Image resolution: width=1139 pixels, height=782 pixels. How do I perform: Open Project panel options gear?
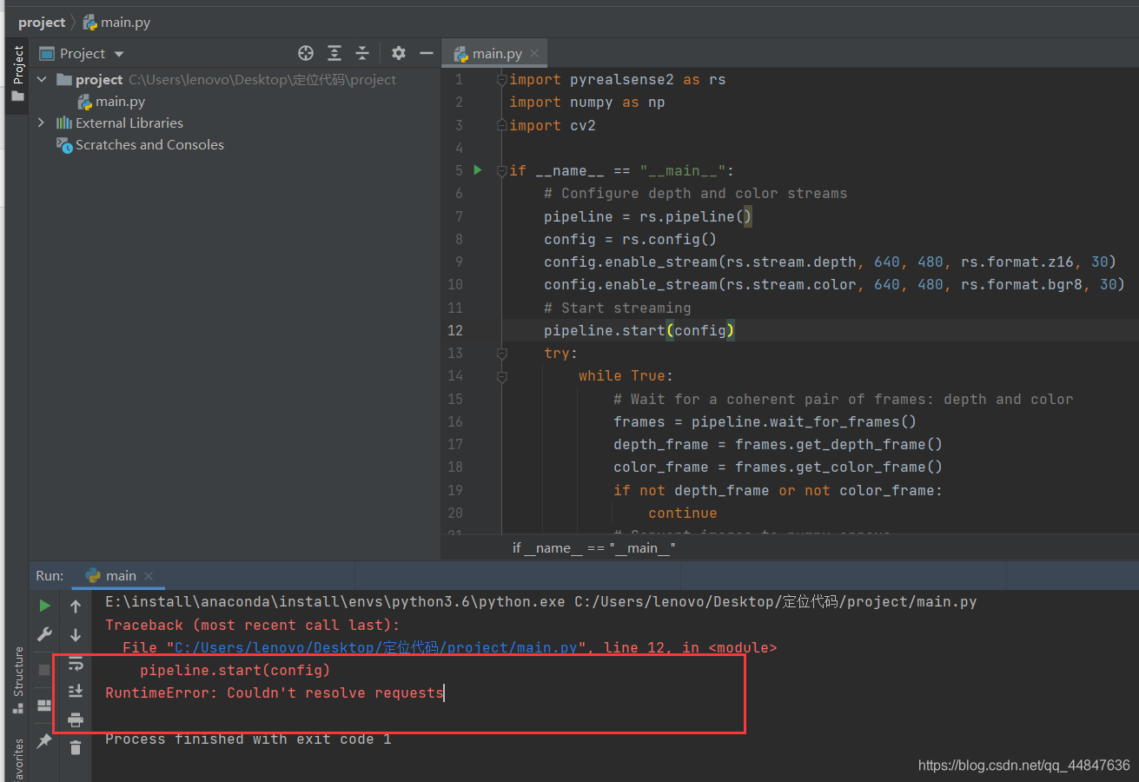tap(398, 53)
